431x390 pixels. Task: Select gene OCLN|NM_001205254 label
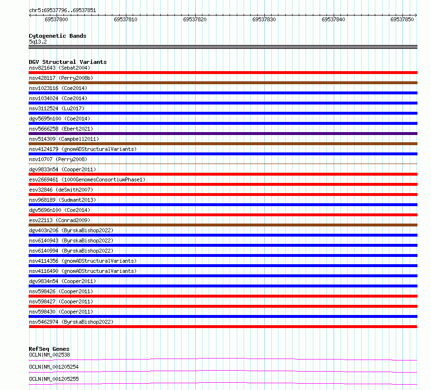(54, 367)
